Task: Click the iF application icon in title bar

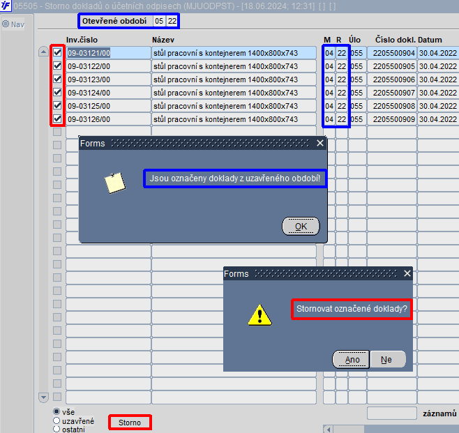Action: (6, 6)
